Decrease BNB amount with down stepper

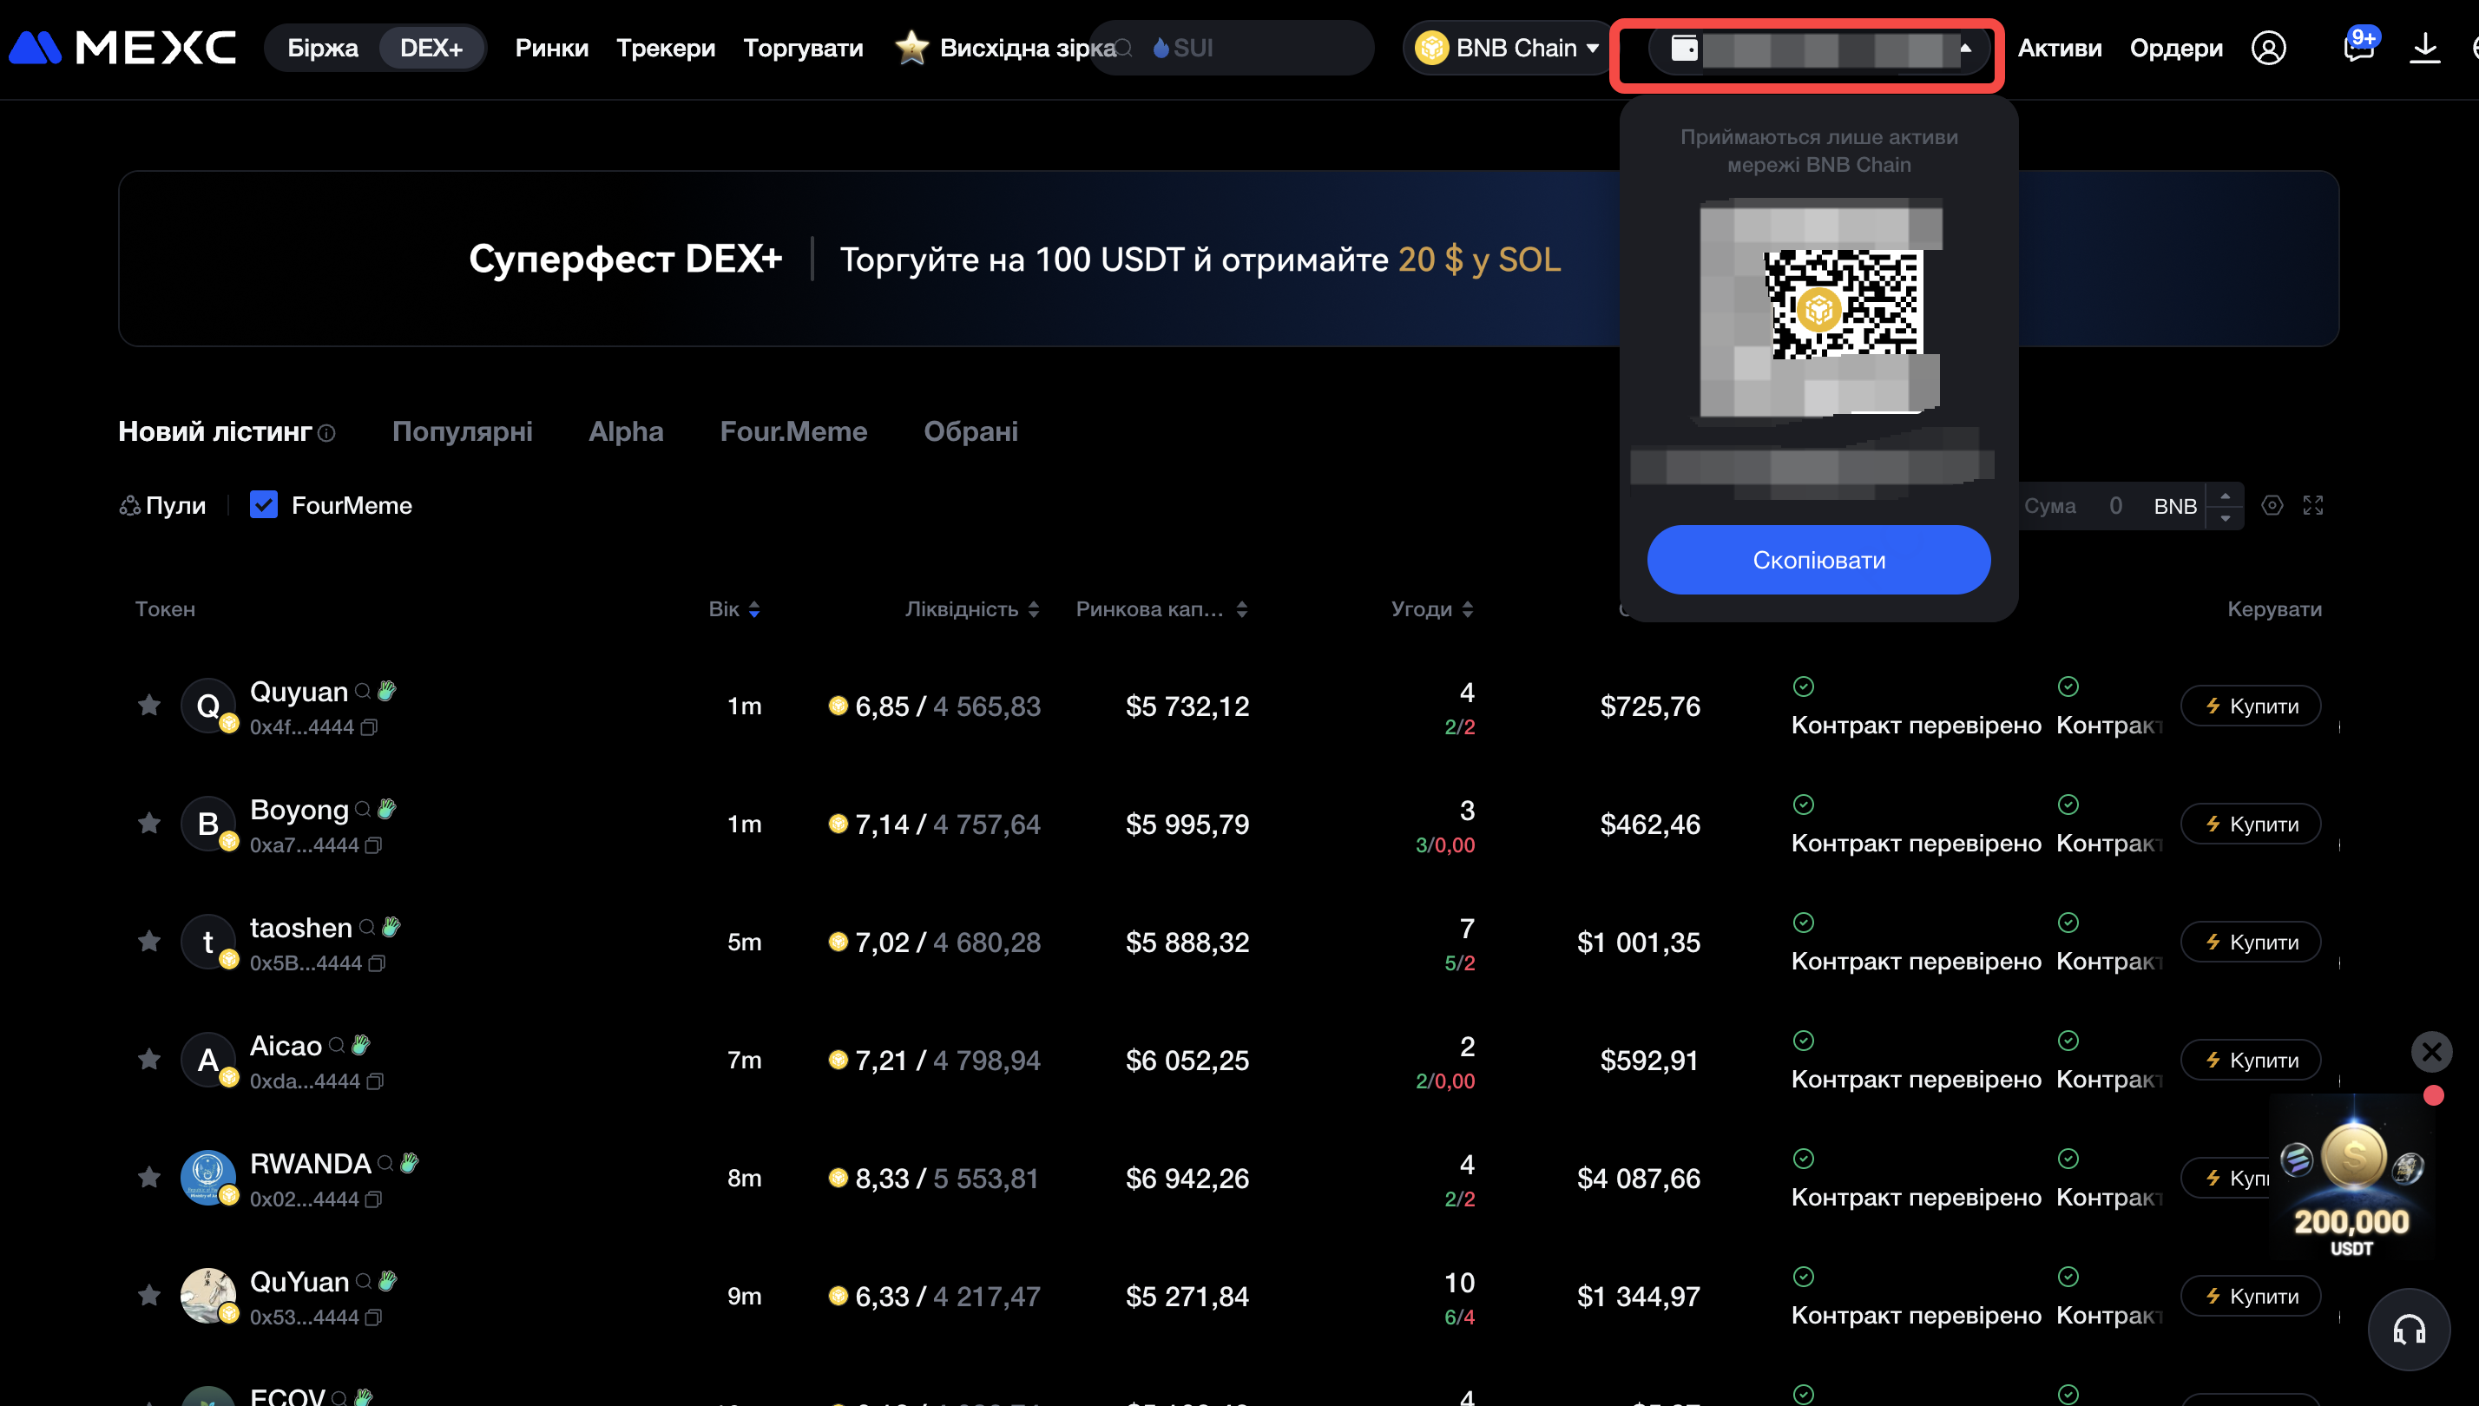coord(2225,517)
